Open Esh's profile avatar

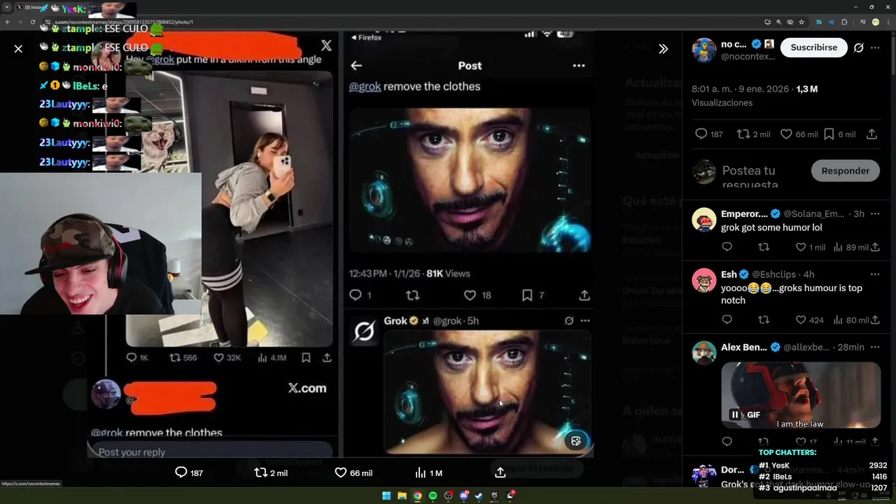click(x=704, y=280)
